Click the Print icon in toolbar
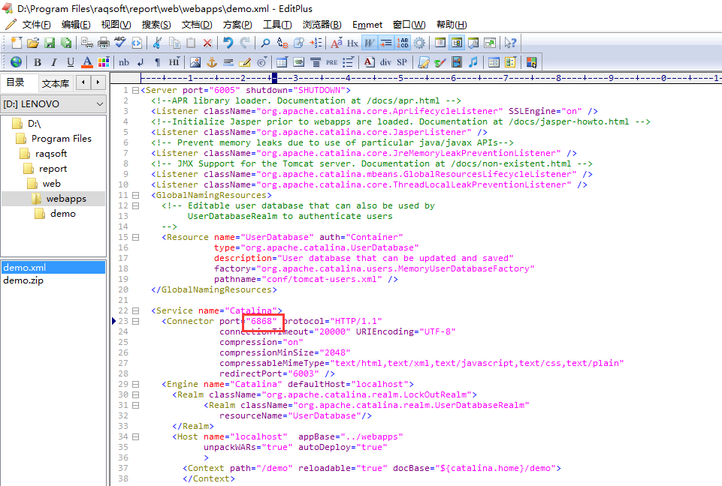 pyautogui.click(x=103, y=43)
